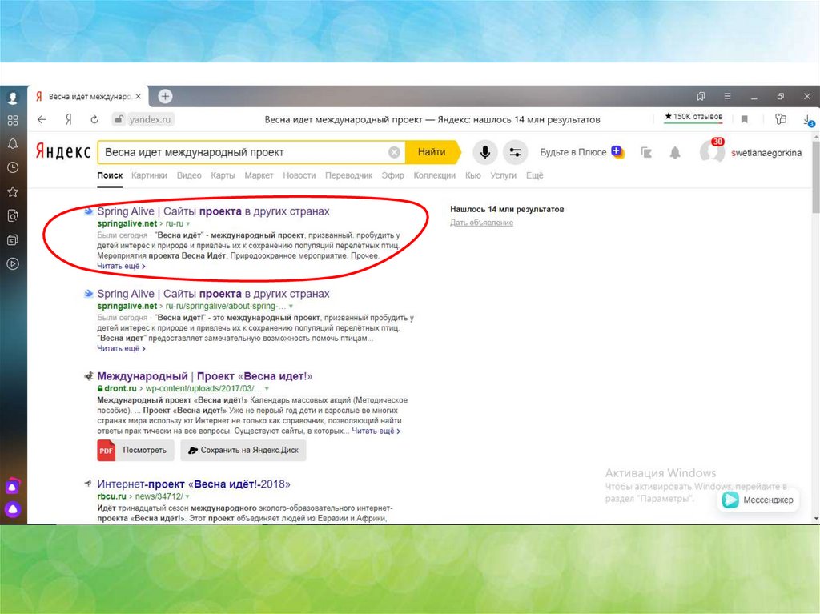Open browsing history clock icon in sidebar
The image size is (820, 614).
(13, 167)
